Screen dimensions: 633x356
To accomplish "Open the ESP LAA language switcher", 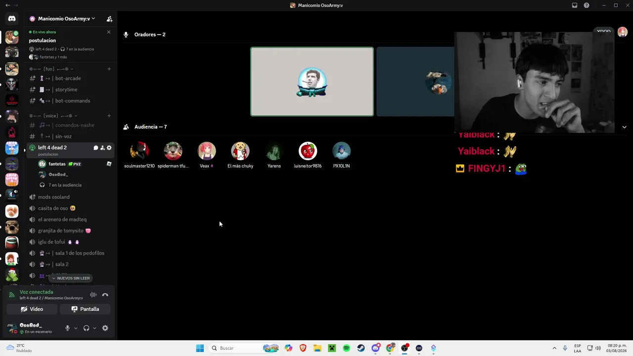I will (578, 348).
